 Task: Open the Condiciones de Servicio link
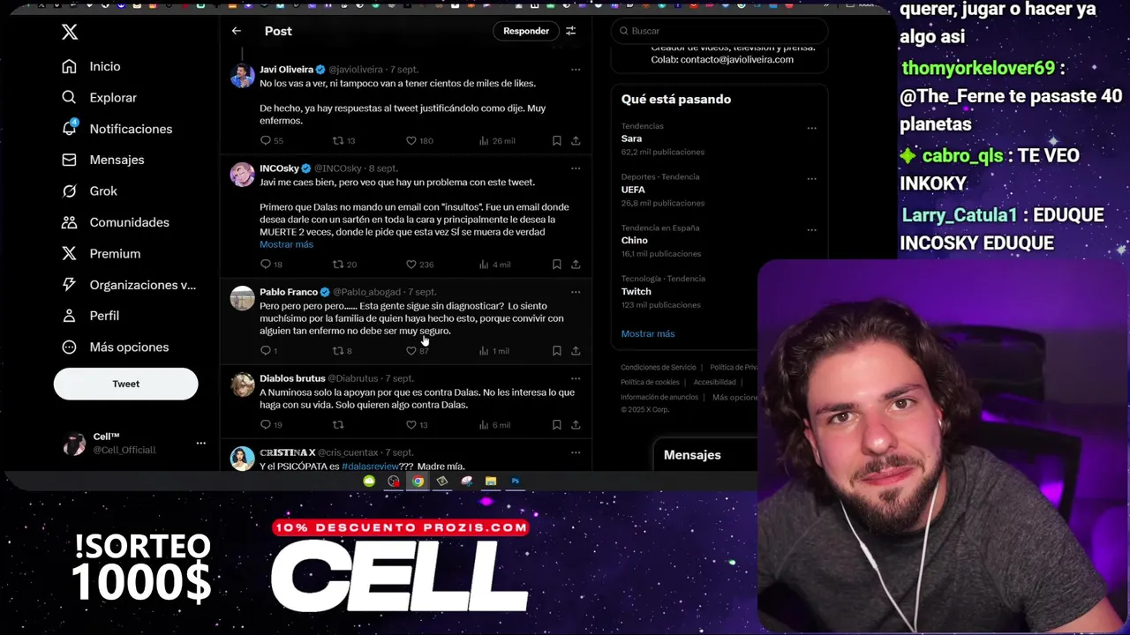click(658, 367)
